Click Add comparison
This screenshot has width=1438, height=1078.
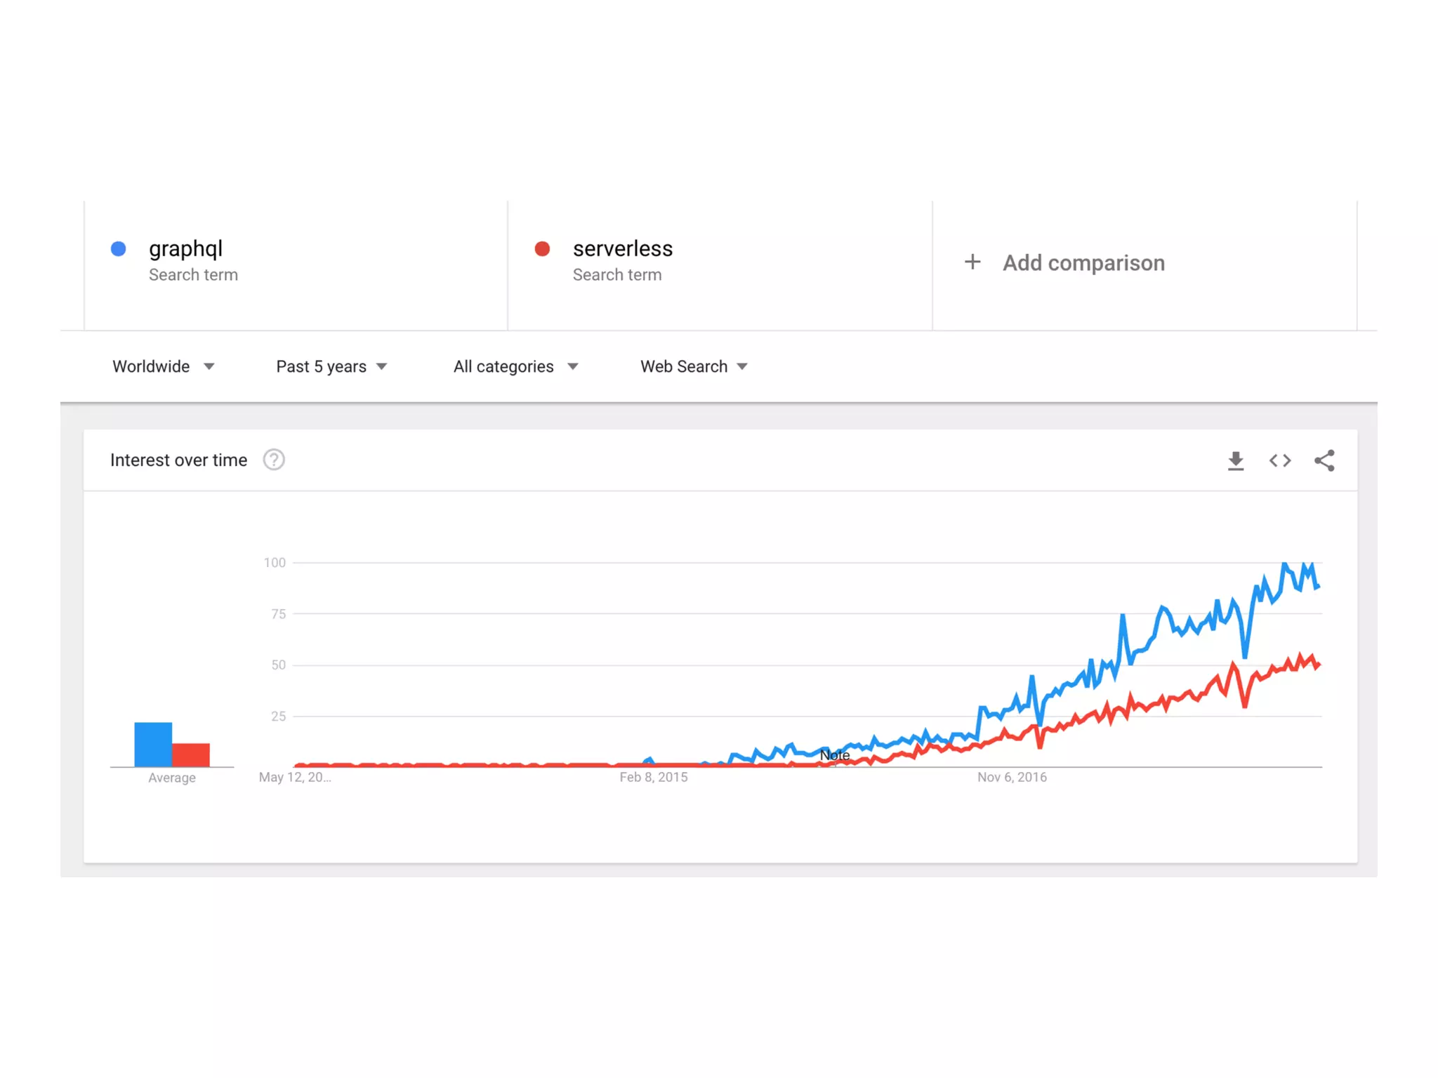[x=1083, y=262]
